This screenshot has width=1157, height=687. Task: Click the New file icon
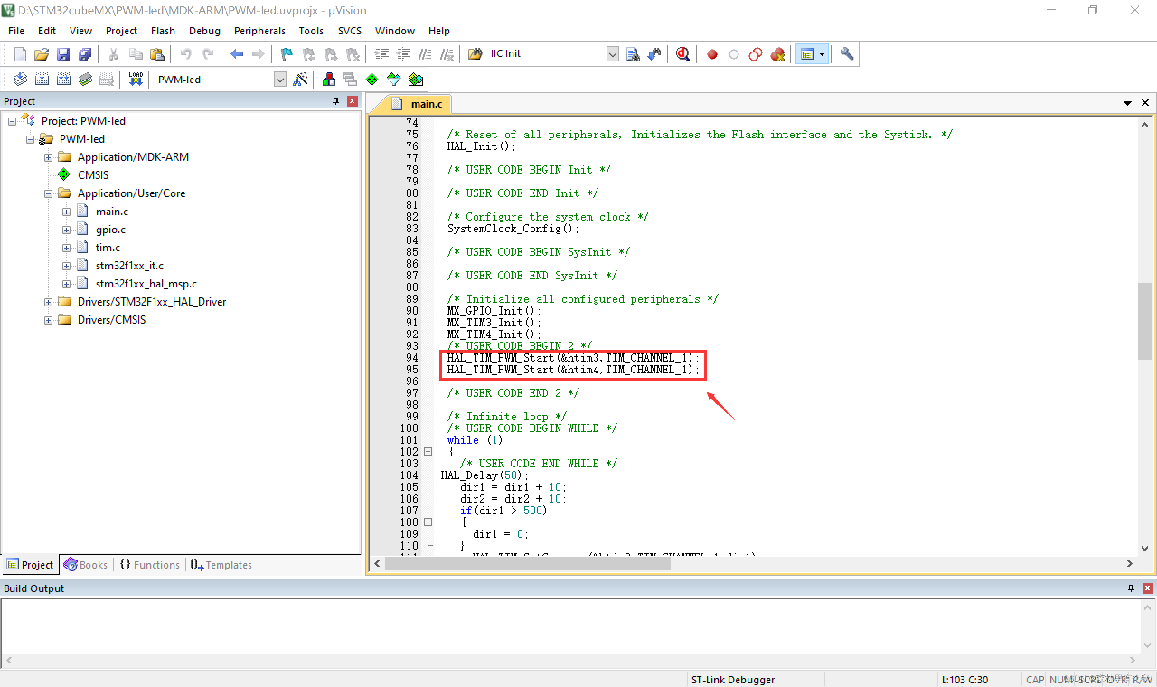[x=20, y=54]
